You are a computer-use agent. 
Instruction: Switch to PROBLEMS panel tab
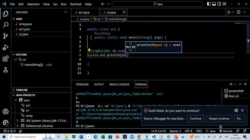pos(82,84)
